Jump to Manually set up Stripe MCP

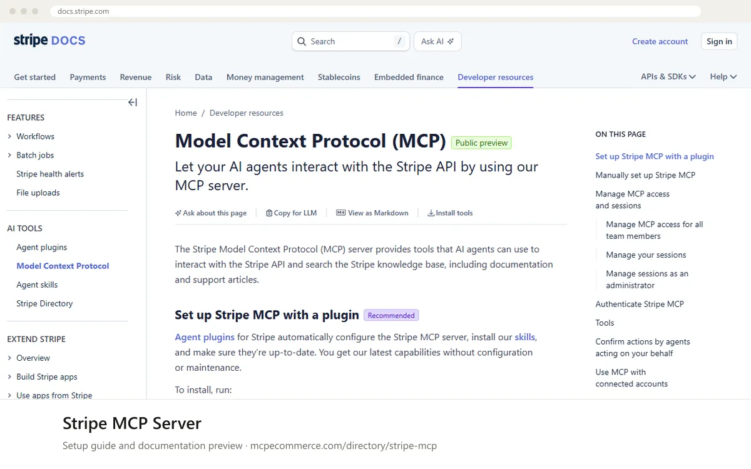[645, 175]
